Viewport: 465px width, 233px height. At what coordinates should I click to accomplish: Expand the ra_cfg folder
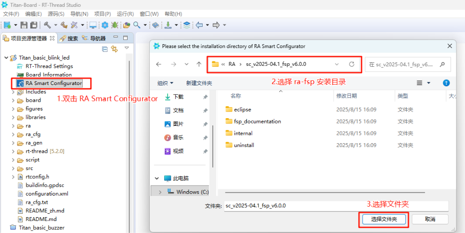(13, 135)
